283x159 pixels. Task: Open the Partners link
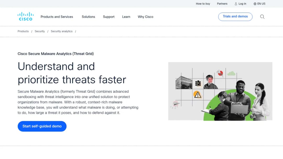click(222, 4)
